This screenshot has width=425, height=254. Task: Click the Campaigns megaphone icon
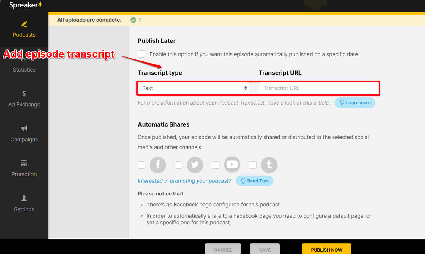point(24,128)
